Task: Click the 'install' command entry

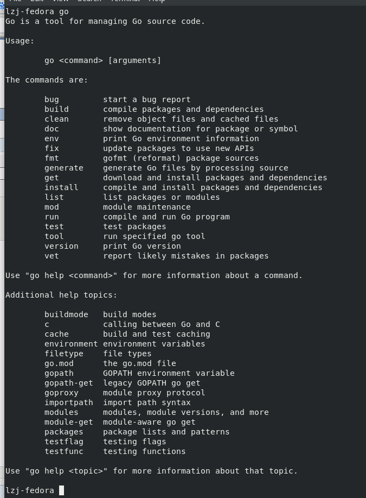Action: pos(61,187)
